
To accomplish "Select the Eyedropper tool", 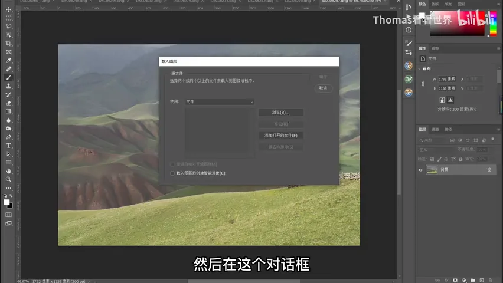I will pyautogui.click(x=9, y=60).
